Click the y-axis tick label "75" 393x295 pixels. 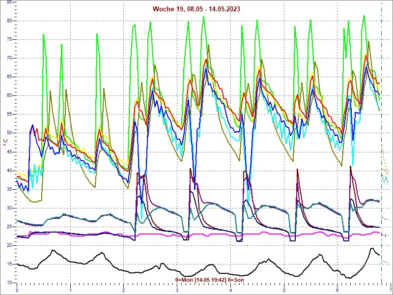tap(9, 40)
